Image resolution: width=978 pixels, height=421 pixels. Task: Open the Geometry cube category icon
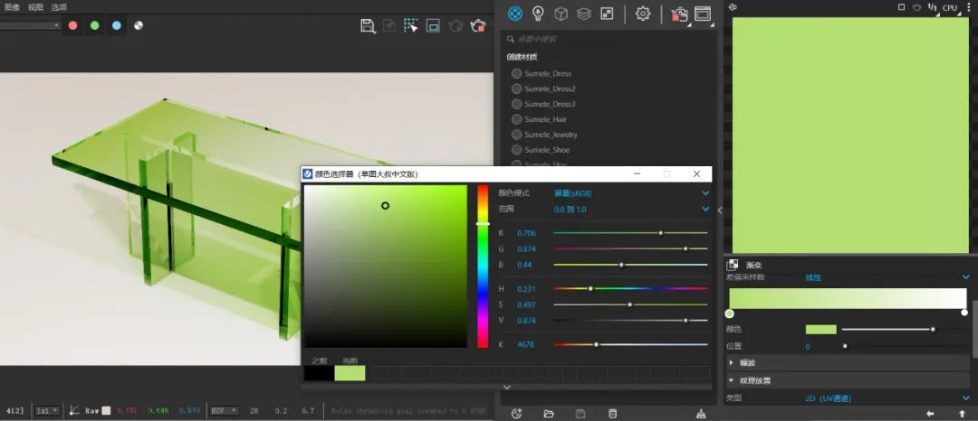click(561, 14)
